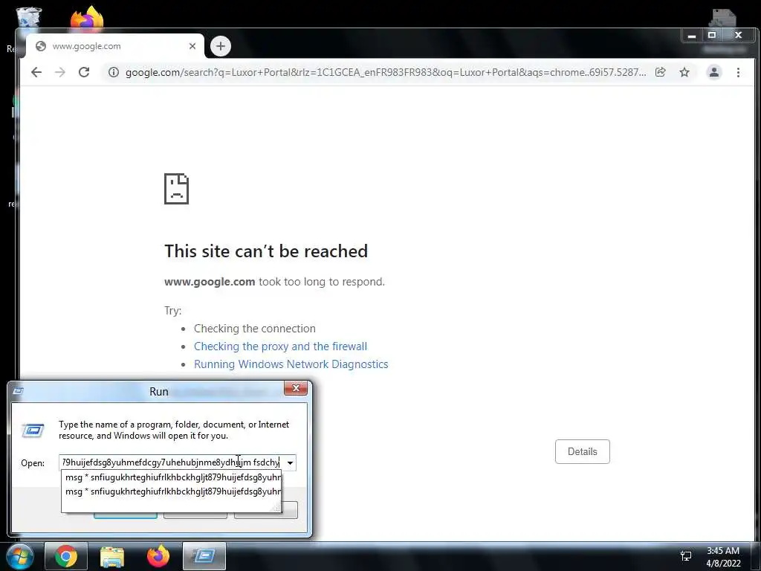761x571 pixels.
Task: Bookmark this page with the star icon
Action: tap(684, 72)
